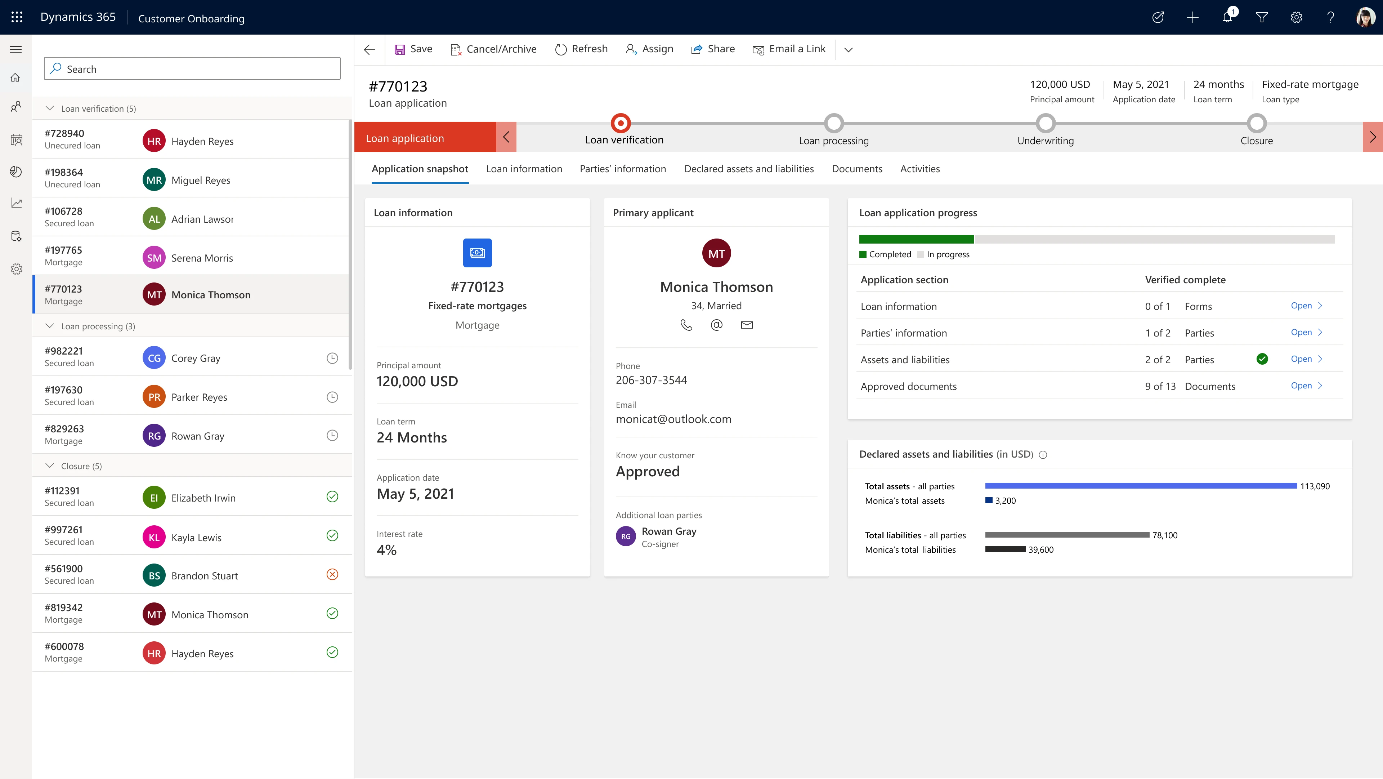Click the verified checkmark for Assets and liabilities
The height and width of the screenshot is (779, 1383).
(1263, 359)
